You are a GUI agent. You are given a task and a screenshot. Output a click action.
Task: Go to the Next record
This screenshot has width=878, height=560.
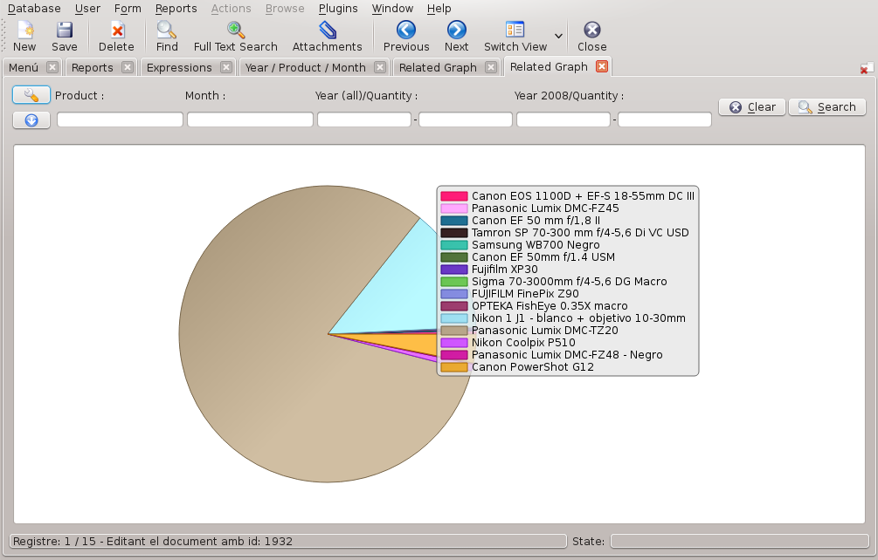456,37
